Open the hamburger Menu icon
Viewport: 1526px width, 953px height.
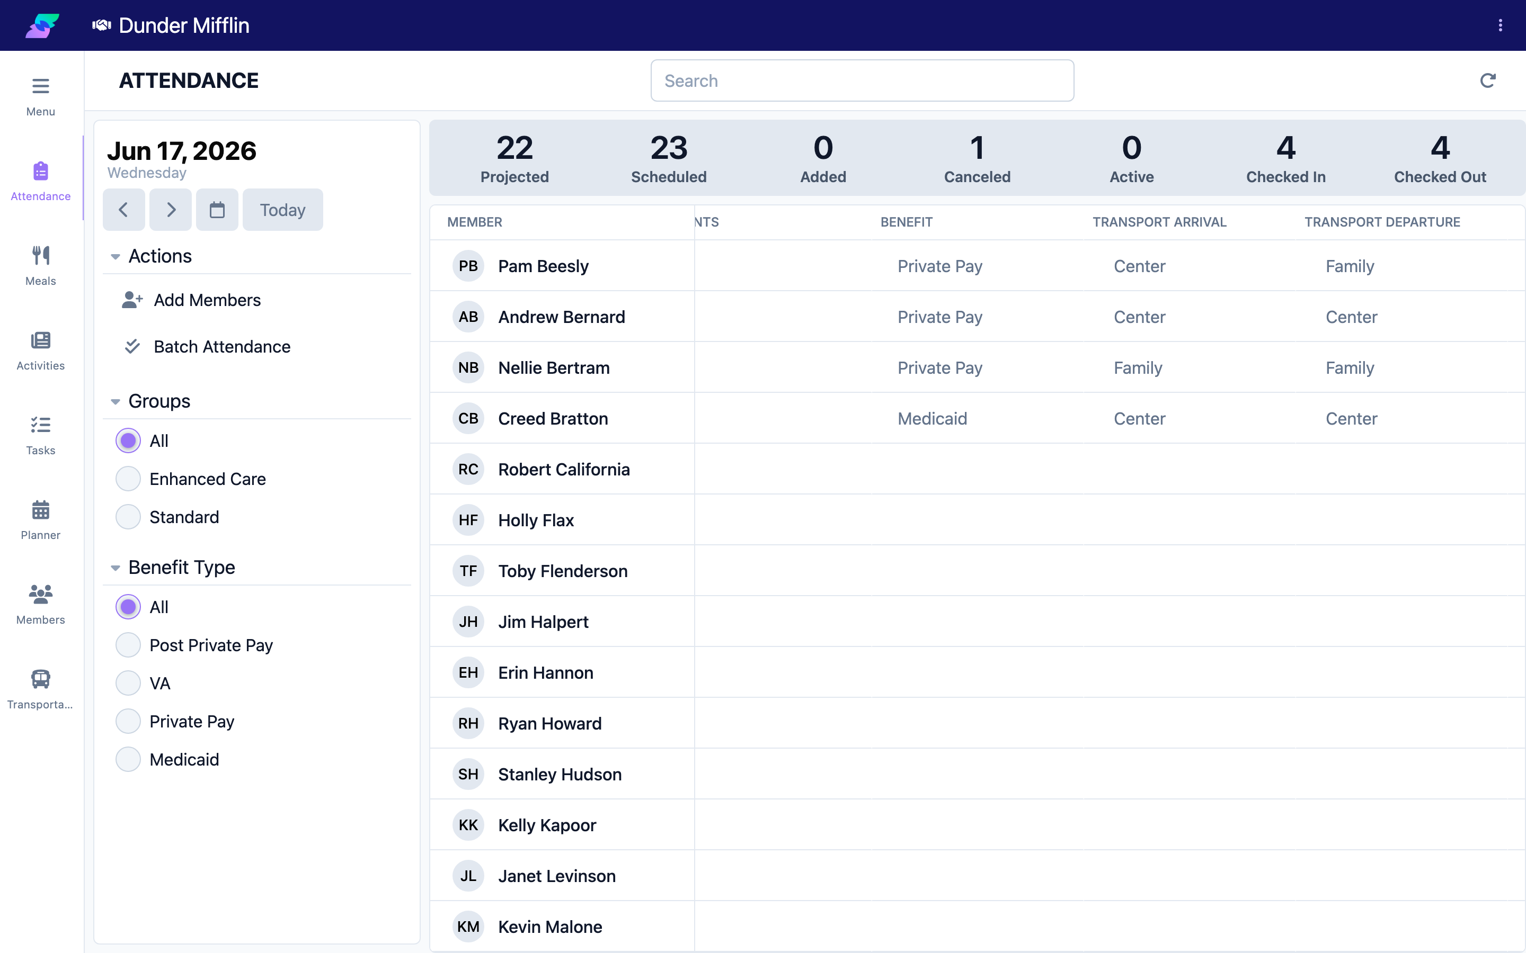click(40, 86)
